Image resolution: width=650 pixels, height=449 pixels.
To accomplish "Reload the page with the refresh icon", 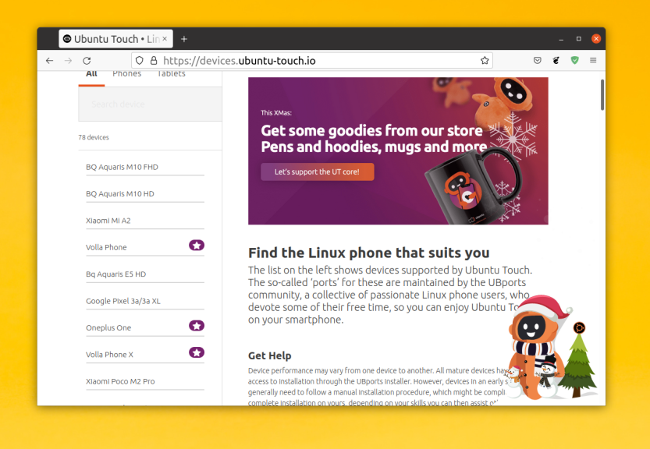I will [x=87, y=60].
